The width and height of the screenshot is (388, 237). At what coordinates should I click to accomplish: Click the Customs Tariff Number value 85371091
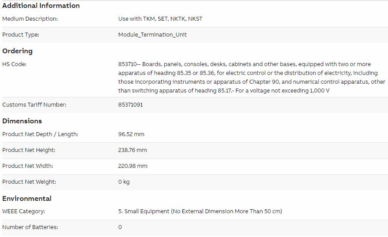[130, 105]
